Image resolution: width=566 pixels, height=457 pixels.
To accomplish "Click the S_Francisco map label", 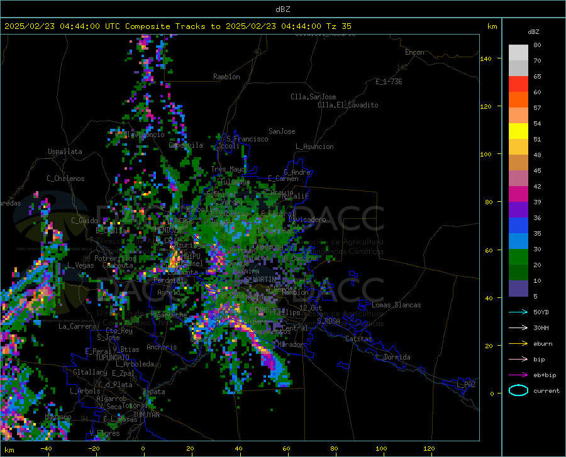I will (247, 139).
